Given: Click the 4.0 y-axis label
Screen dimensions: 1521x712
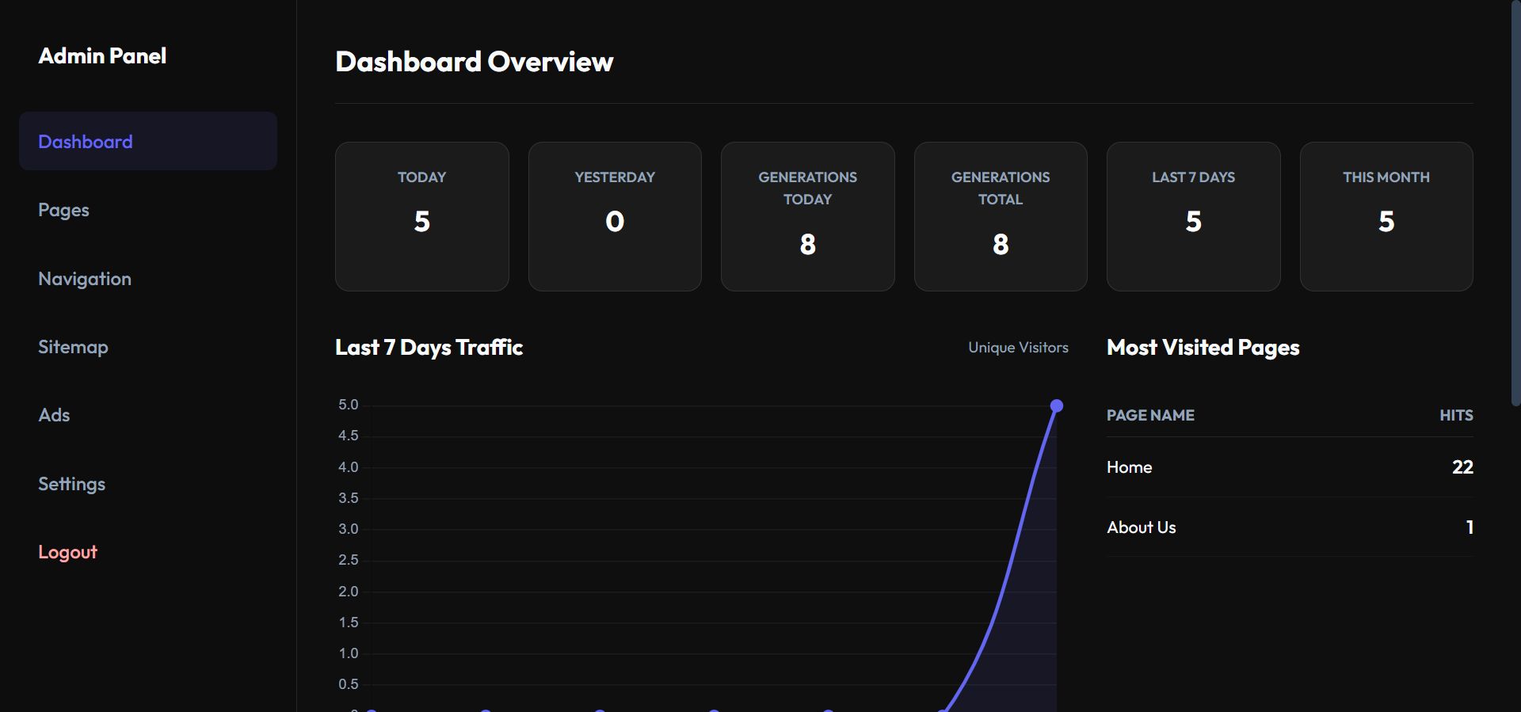Looking at the screenshot, I should pyautogui.click(x=349, y=467).
